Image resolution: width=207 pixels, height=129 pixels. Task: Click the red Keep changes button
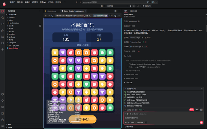click(x=192, y=110)
